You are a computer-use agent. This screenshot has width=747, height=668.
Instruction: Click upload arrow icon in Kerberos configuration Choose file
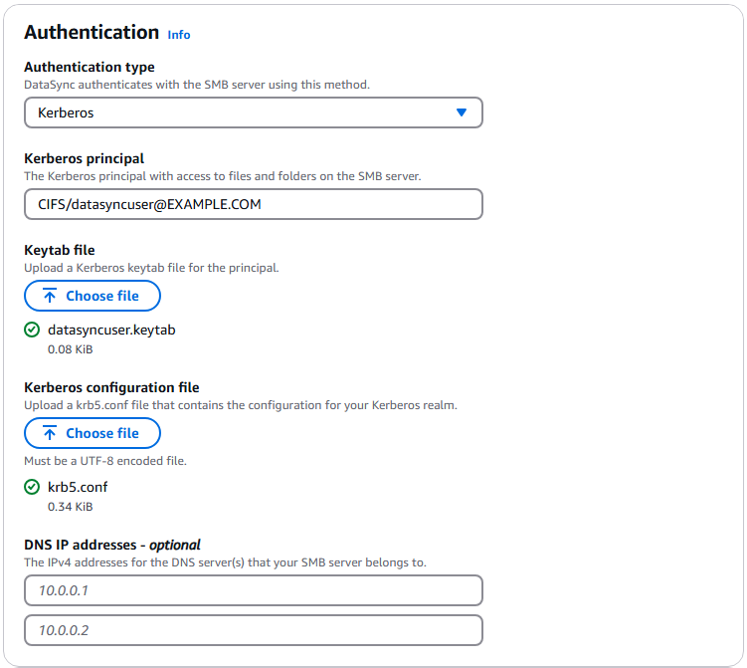tap(50, 433)
